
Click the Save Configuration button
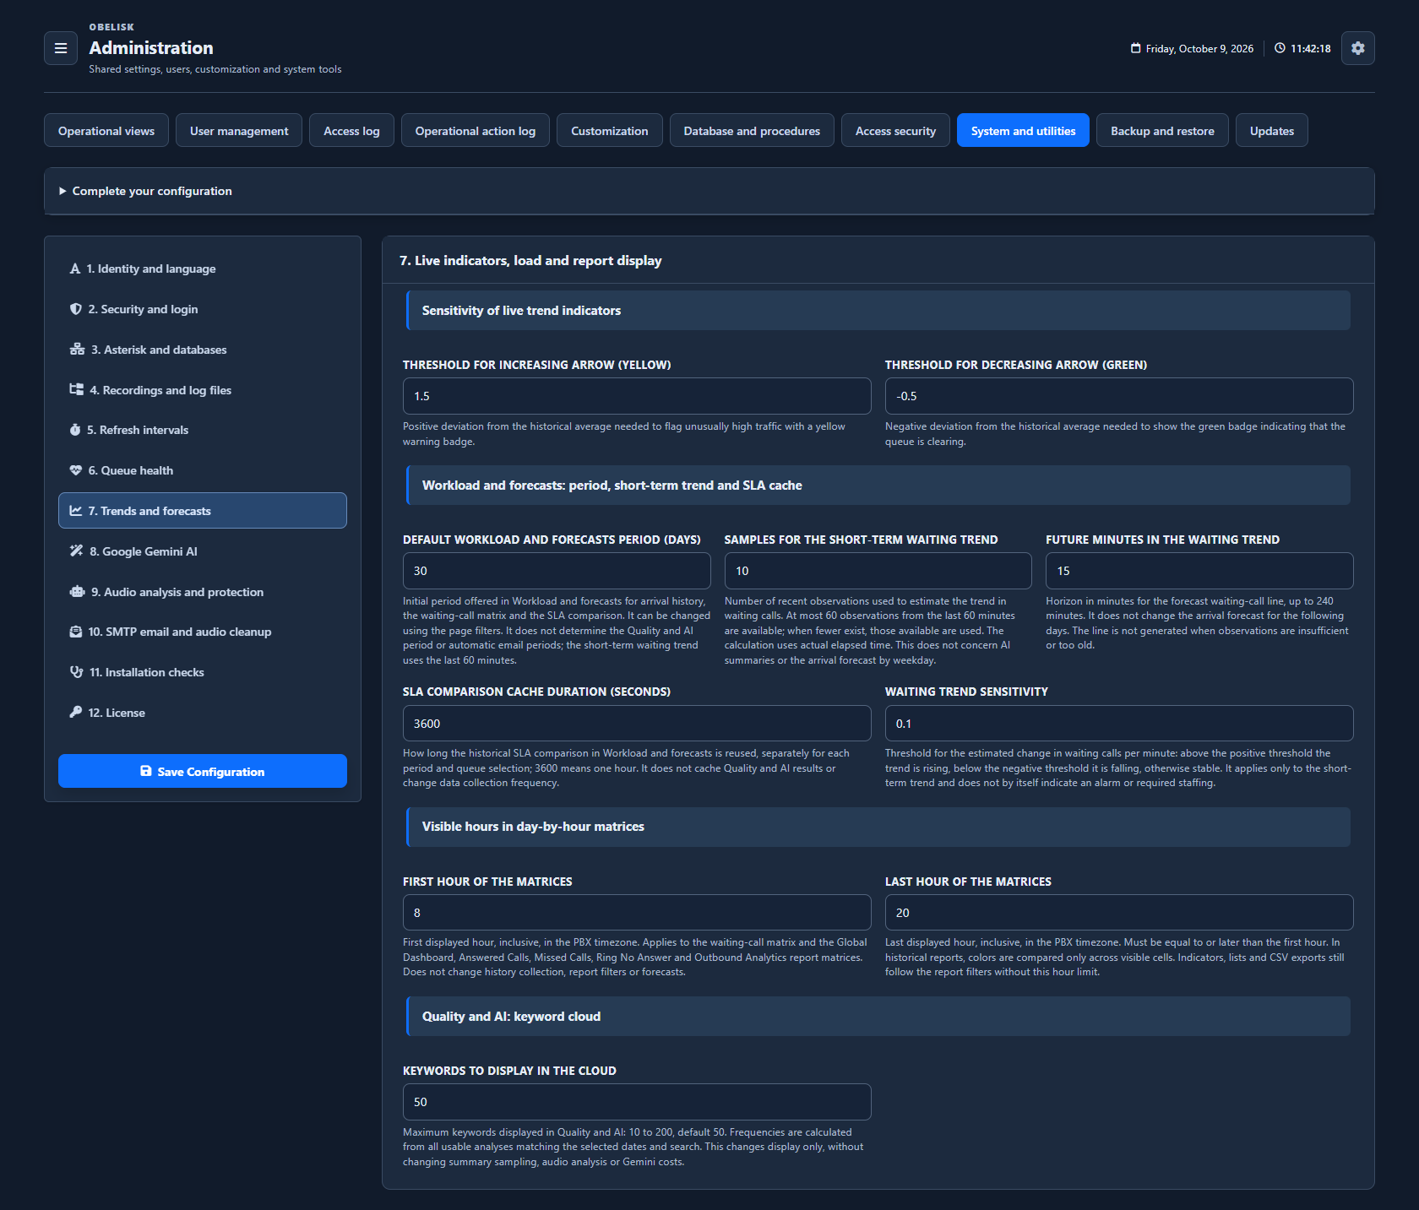coord(203,771)
